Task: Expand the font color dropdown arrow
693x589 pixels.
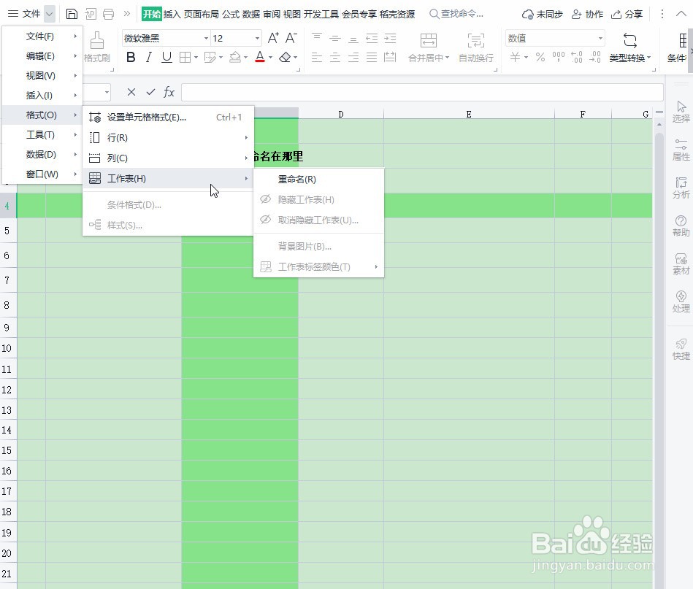Action: point(270,58)
